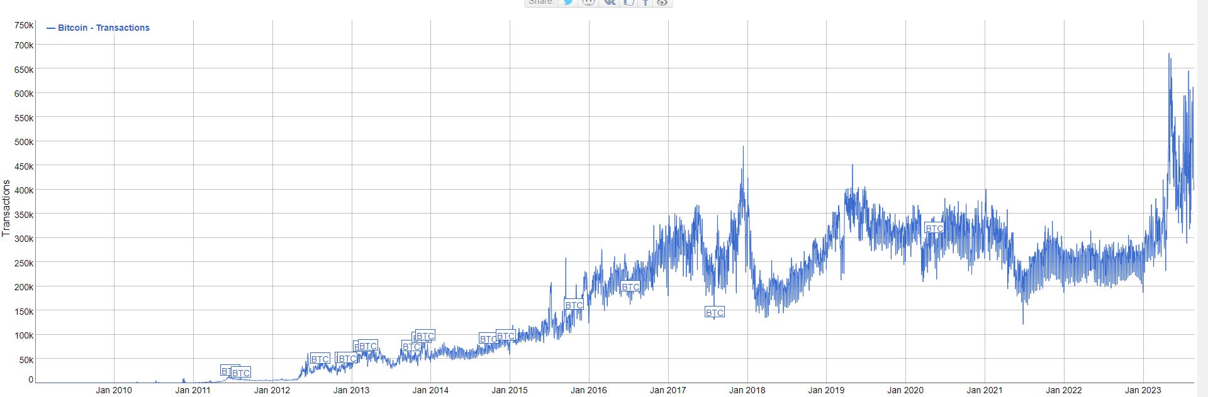The image size is (1208, 397).
Task: Click the 50k y-axis value
Action: (x=26, y=360)
